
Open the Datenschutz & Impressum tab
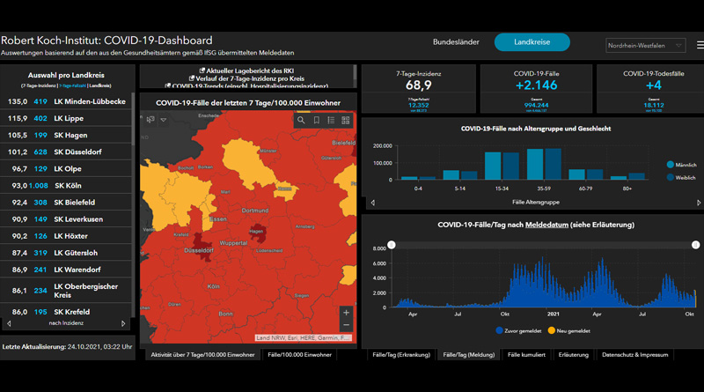tap(634, 355)
